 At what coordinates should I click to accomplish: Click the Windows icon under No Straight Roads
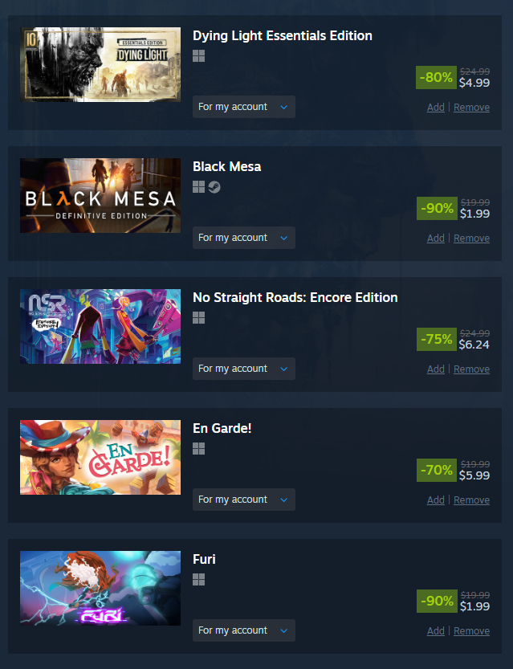coord(199,318)
